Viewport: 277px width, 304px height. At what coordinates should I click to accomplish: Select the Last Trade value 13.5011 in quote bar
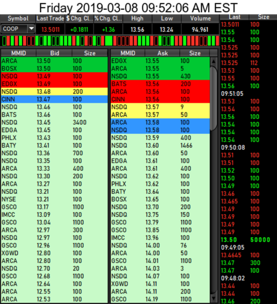[50, 29]
